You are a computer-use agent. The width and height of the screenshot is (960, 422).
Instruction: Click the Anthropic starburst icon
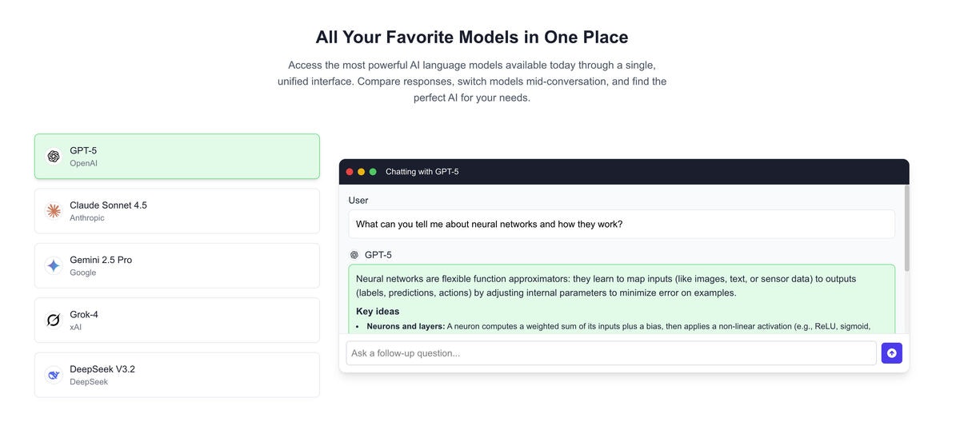(x=54, y=211)
